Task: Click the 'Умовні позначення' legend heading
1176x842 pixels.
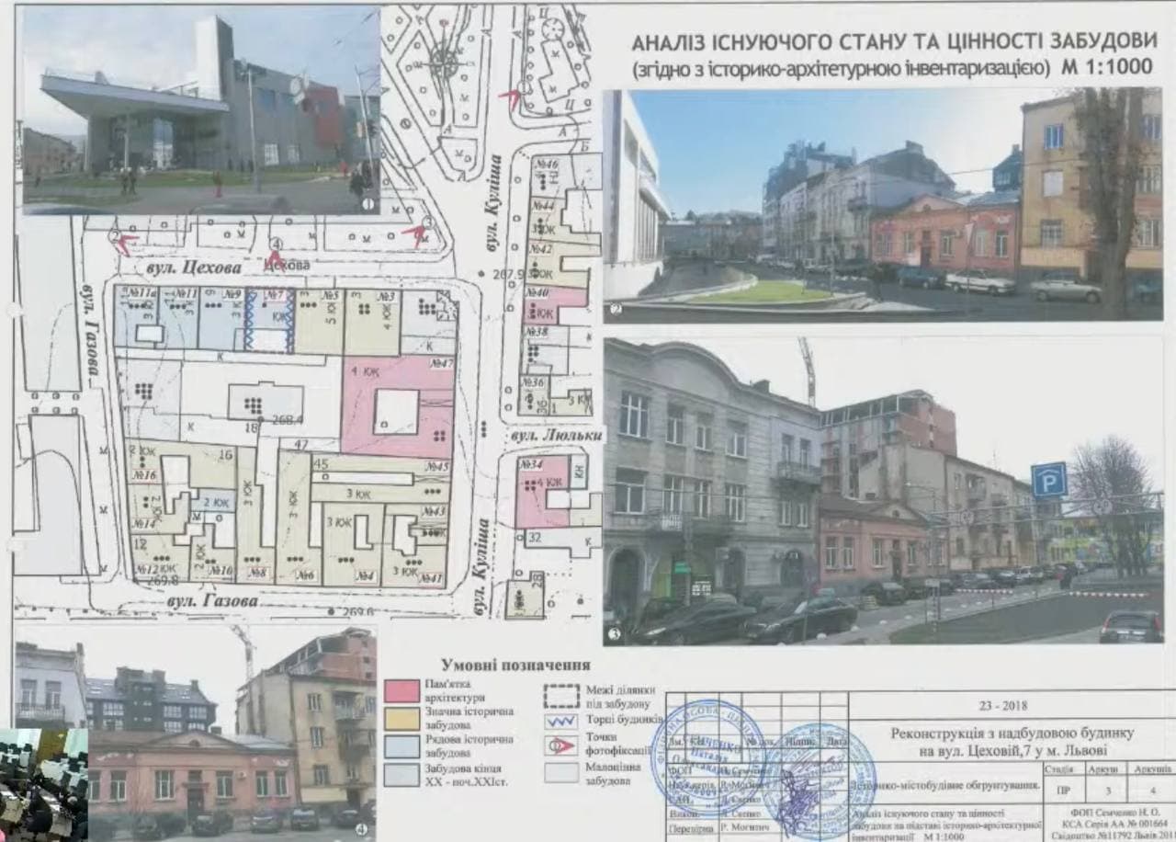Action: (514, 664)
